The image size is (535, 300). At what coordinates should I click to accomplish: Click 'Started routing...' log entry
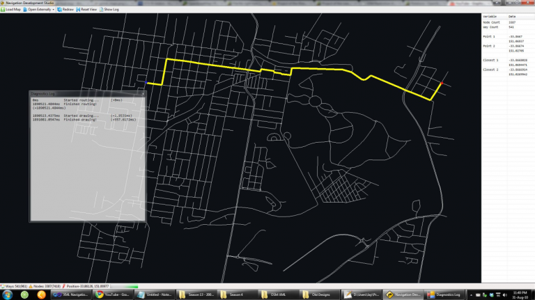point(81,100)
